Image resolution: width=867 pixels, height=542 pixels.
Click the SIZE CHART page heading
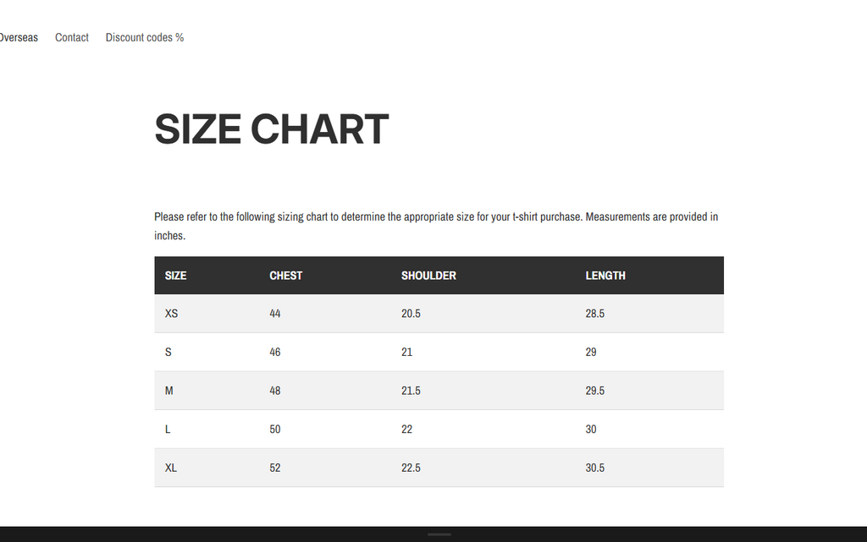[x=271, y=129]
